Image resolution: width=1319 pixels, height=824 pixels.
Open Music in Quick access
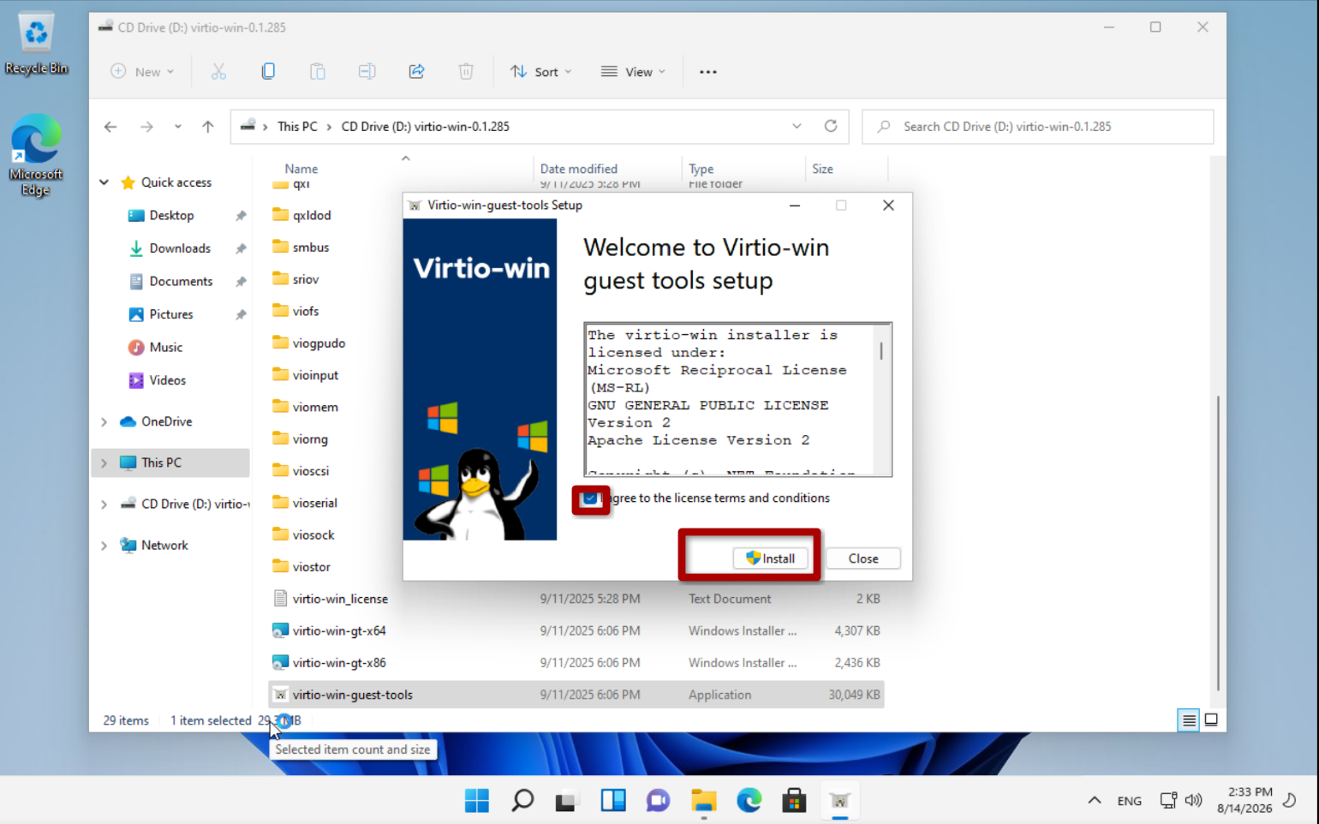pyautogui.click(x=165, y=348)
